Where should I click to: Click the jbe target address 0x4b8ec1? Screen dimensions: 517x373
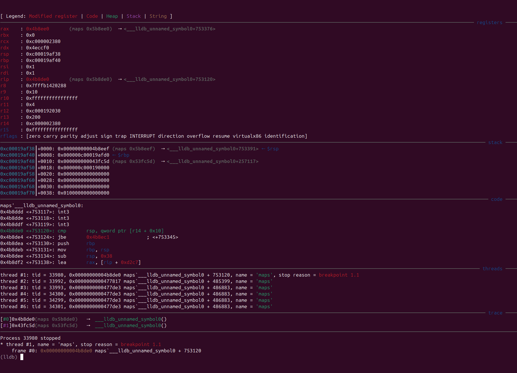(98, 237)
